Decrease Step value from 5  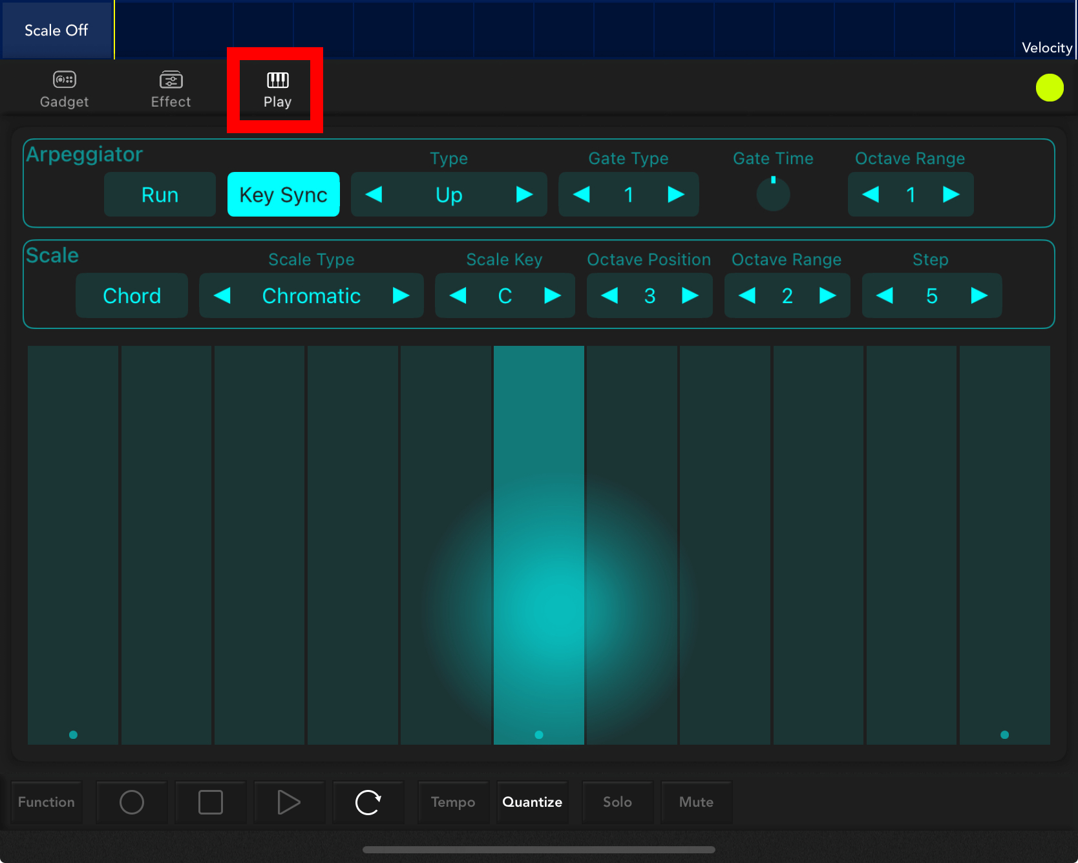885,295
